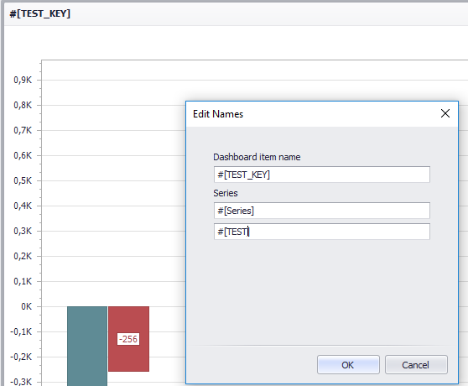Image resolution: width=468 pixels, height=386 pixels.
Task: Click the -256 data label
Action: coord(128,339)
